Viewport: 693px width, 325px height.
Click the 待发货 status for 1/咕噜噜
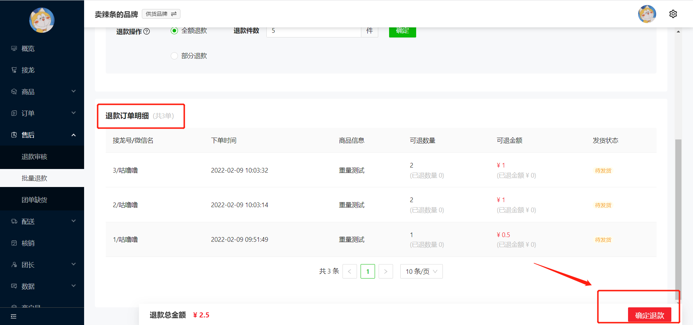[603, 240]
